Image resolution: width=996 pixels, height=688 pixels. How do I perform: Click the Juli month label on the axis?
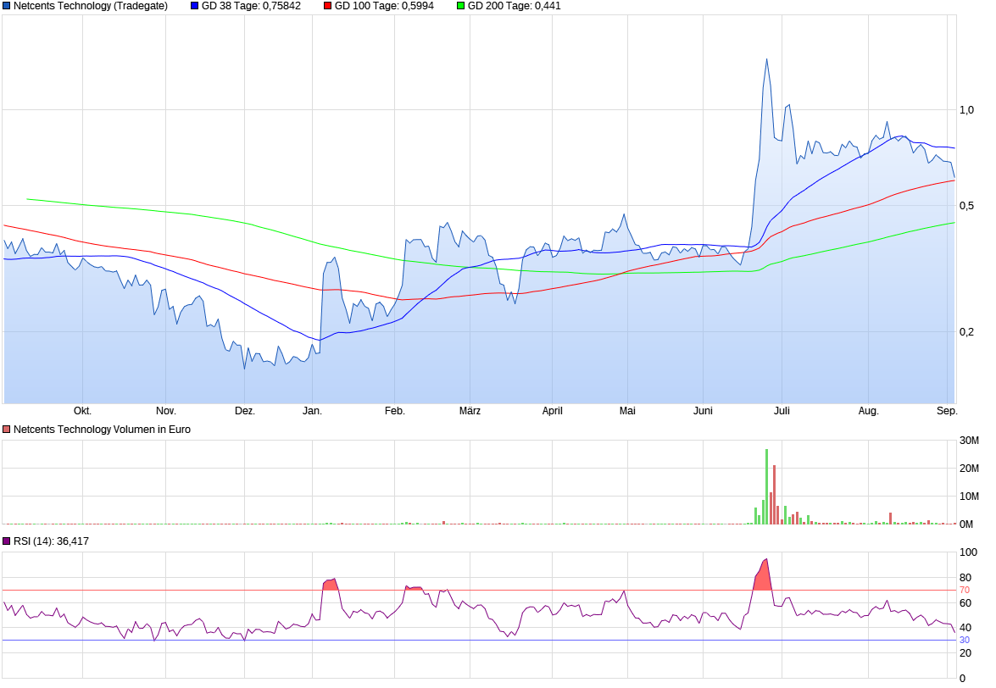tap(782, 411)
